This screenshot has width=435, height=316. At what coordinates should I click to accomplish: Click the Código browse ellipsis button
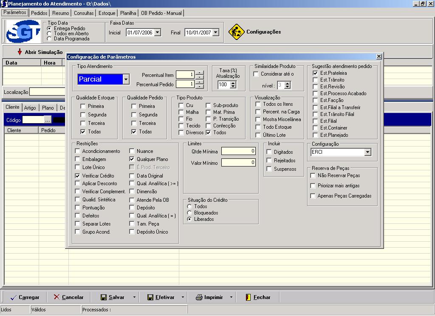pos(48,120)
